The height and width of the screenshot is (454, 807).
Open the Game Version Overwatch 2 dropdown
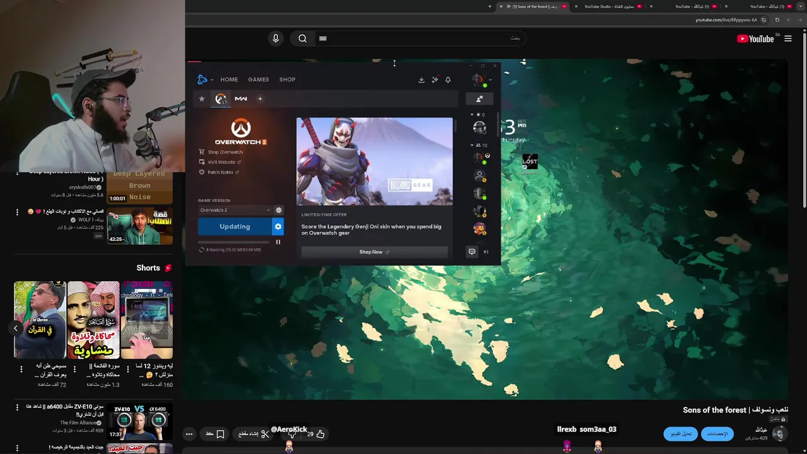click(x=235, y=210)
